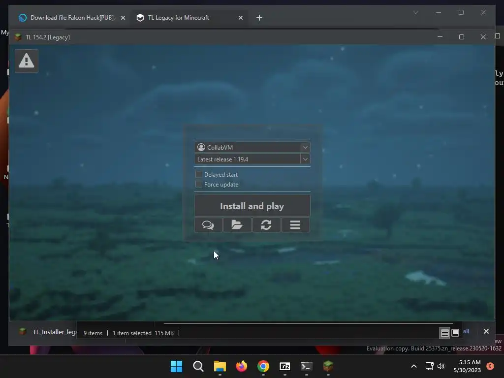Close the TL 154.2 [Legacy] window
This screenshot has width=504, height=378.
point(483,37)
